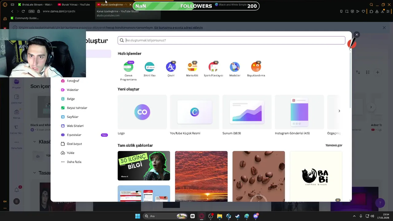Open File Explorer from the taskbar
Screen dimensions: 393x221
pyautogui.click(x=220, y=216)
